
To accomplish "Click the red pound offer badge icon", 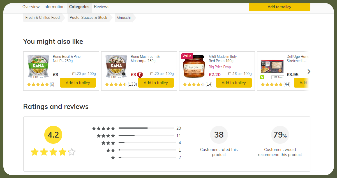I will 140,75.
